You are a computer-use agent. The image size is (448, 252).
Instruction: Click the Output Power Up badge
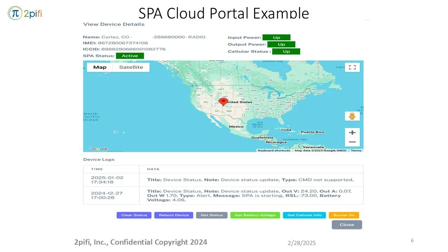(x=281, y=44)
